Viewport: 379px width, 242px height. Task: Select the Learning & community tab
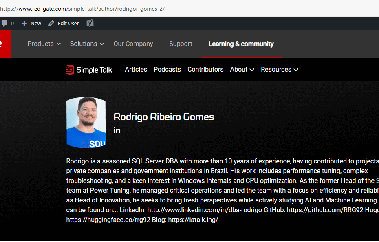point(241,44)
